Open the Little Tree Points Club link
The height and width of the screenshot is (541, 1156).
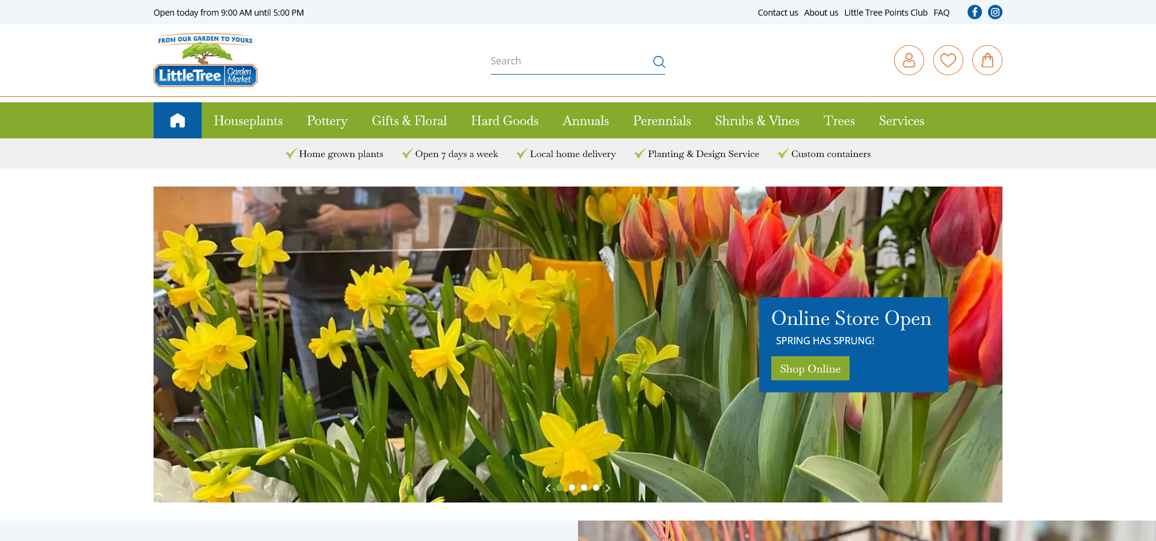tap(885, 13)
